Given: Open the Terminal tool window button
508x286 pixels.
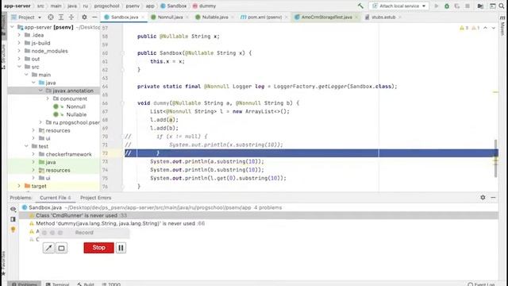Looking at the screenshot, I should point(57,284).
